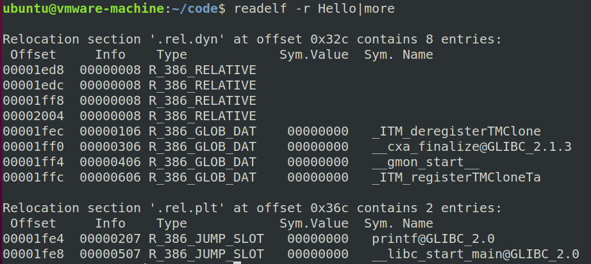Click the readelf -r Hello|more command
This screenshot has height=264, width=591.
click(x=313, y=9)
